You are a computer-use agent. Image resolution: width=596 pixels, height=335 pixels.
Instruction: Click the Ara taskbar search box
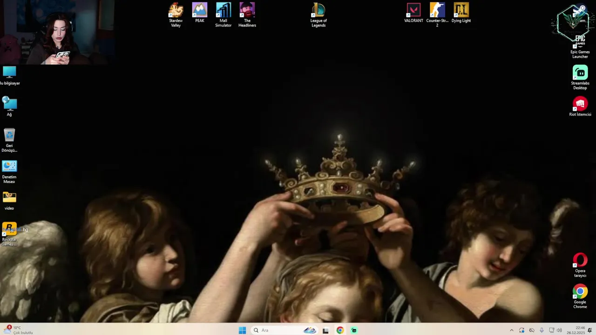tap(284, 330)
